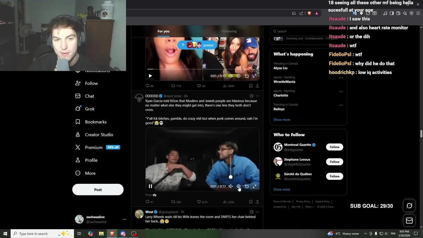The width and height of the screenshot is (423, 238).
Task: Open more options for Baileys trend
Action: [341, 105]
